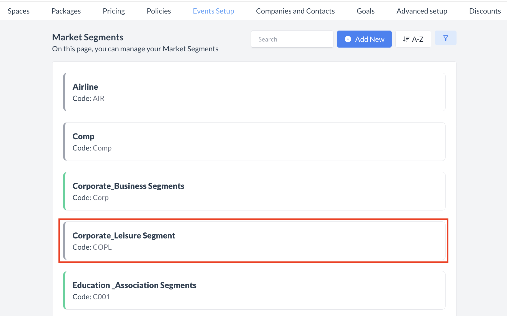The image size is (507, 316).
Task: Go to the Packages section
Action: [x=66, y=11]
